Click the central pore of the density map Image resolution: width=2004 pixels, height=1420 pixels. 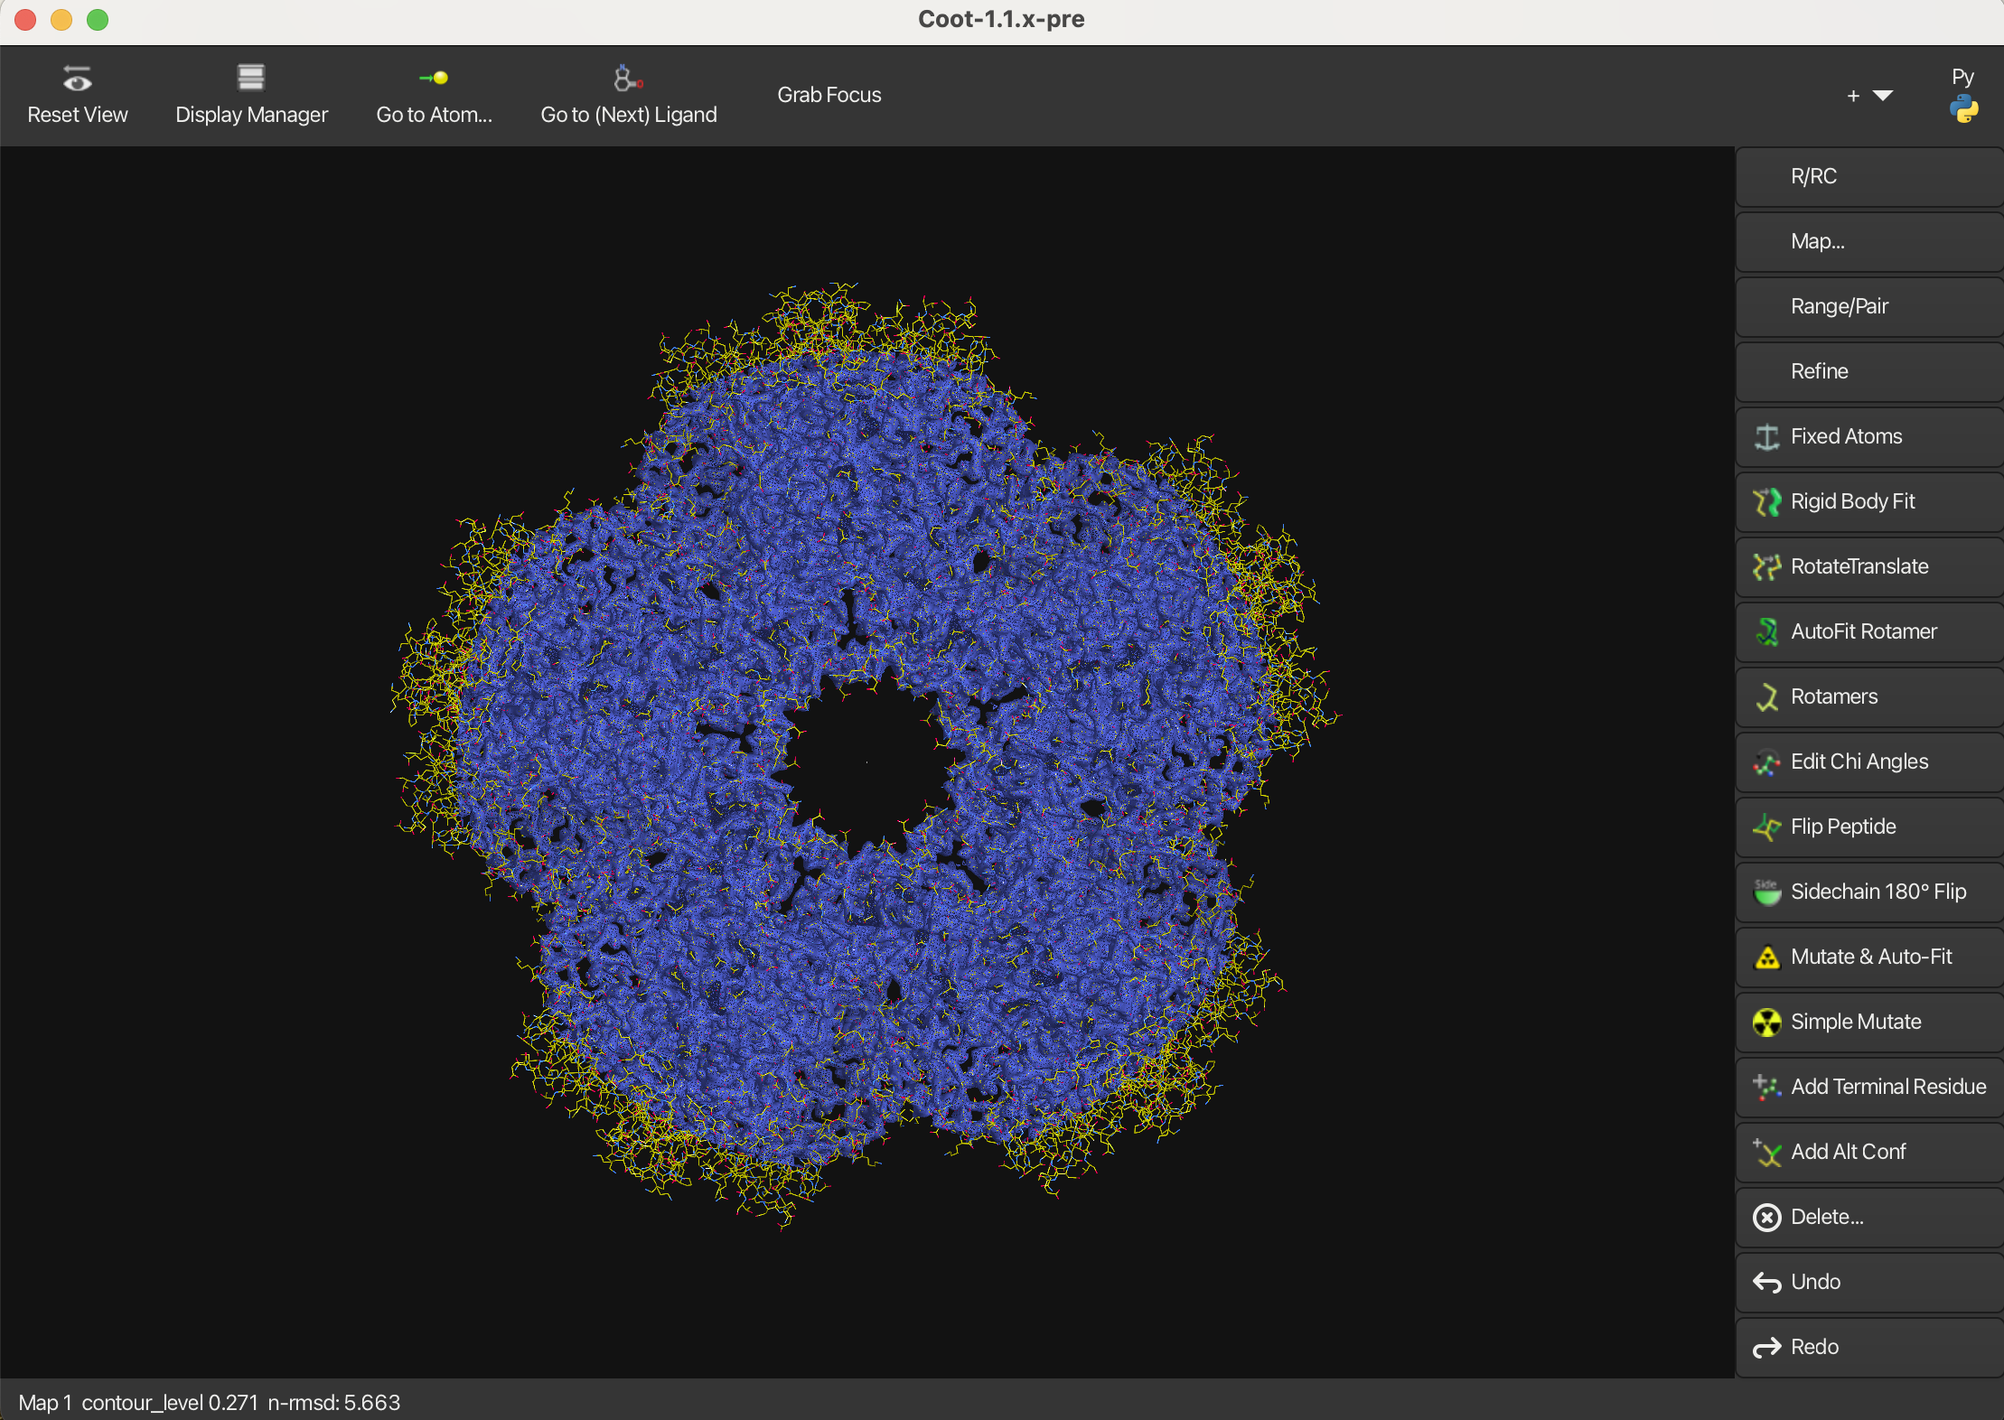pos(866,761)
